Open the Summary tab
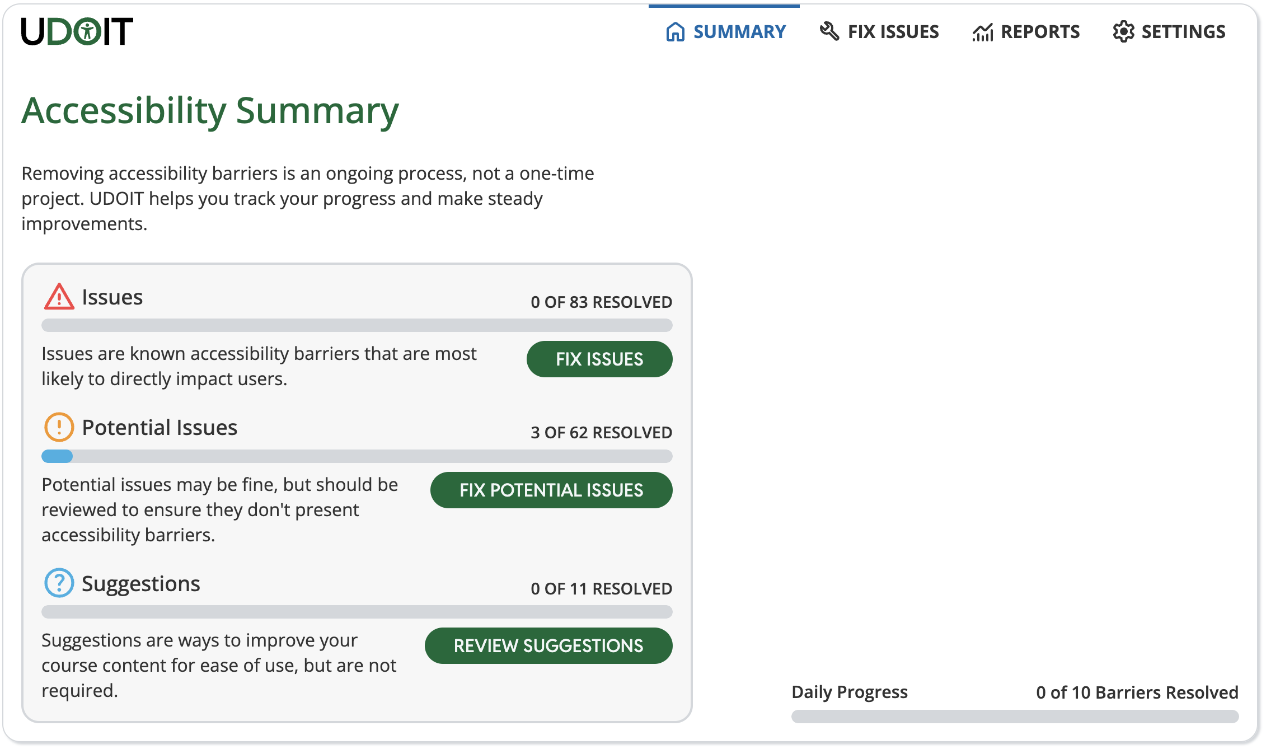Image resolution: width=1266 pixels, height=749 pixels. (x=725, y=31)
